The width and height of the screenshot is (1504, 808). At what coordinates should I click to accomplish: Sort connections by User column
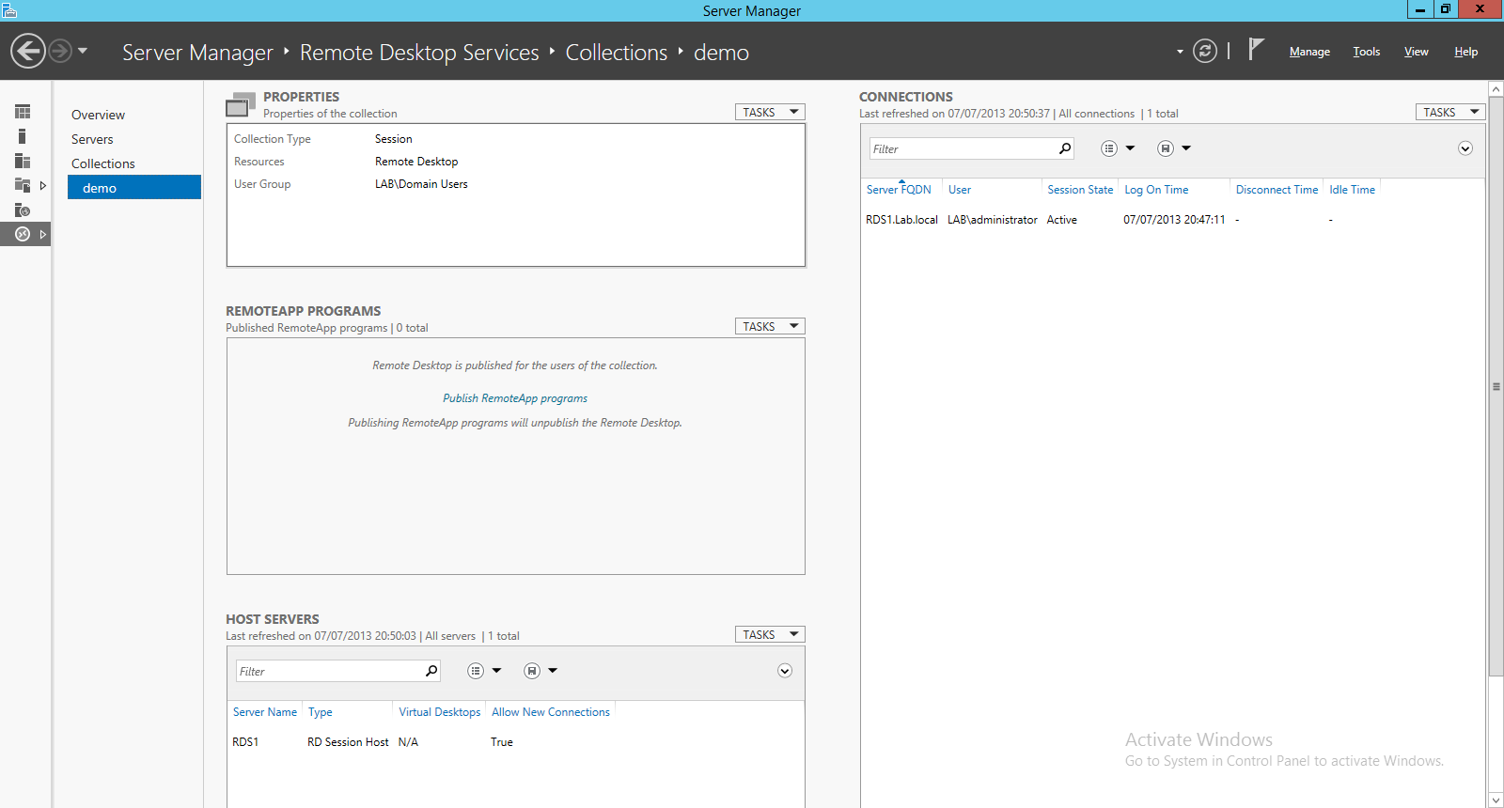click(960, 190)
